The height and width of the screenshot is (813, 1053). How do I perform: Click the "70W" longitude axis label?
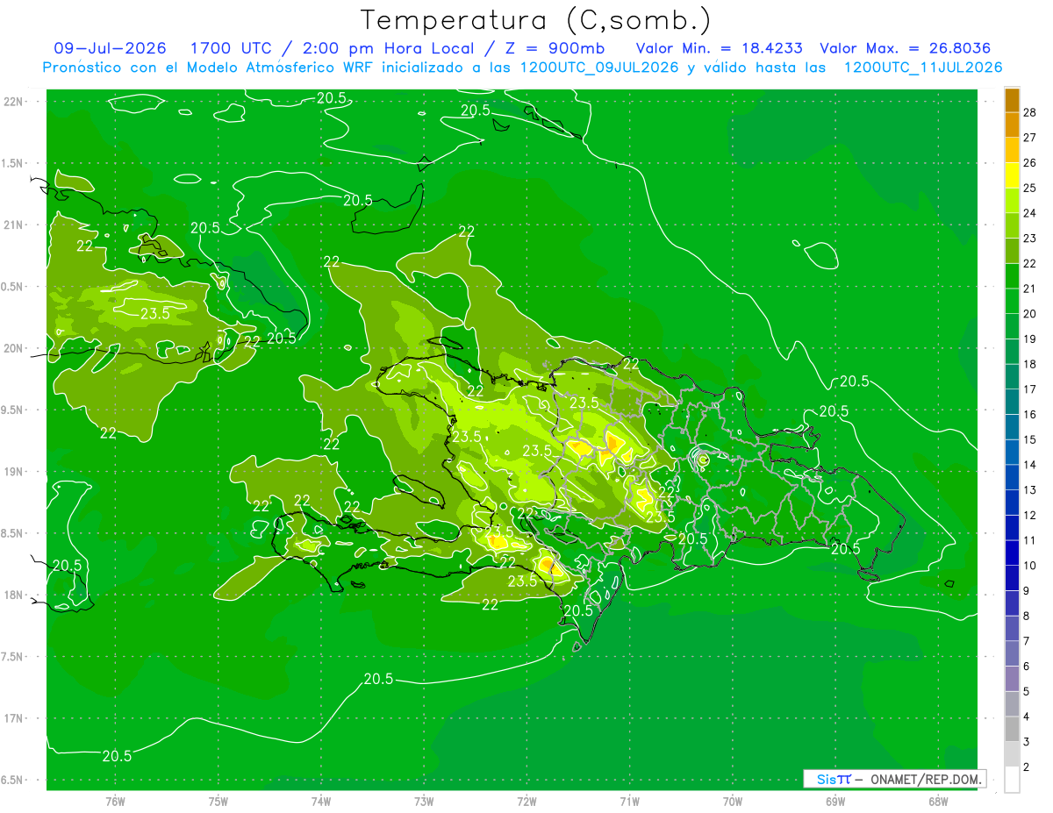[733, 801]
